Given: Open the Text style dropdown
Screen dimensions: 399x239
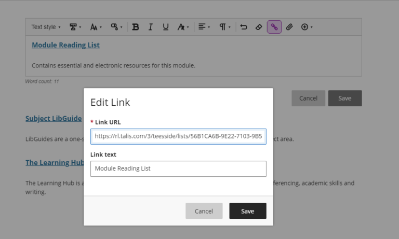Looking at the screenshot, I should coord(46,27).
